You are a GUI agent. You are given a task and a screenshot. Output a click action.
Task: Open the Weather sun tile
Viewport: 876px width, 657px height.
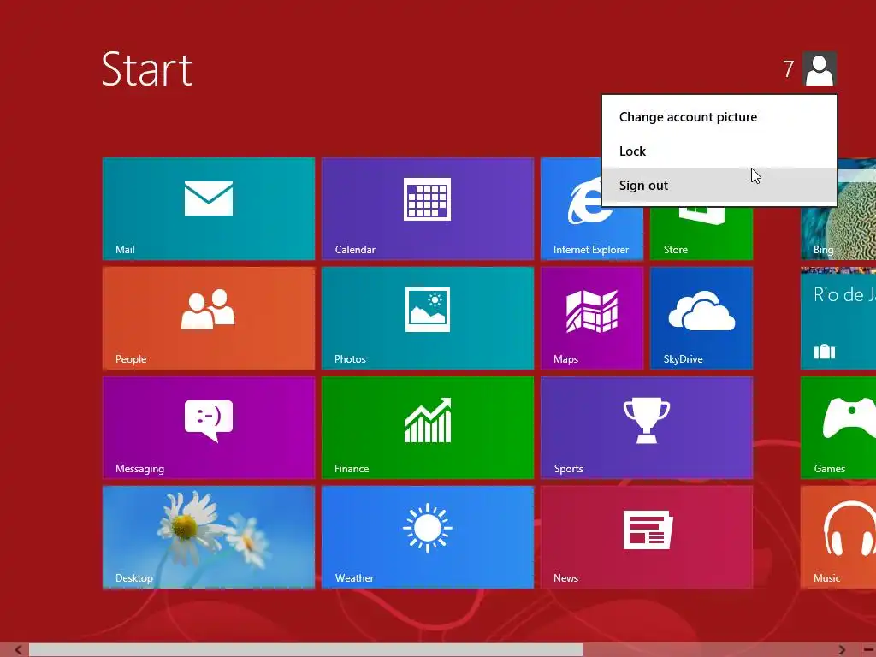(x=428, y=537)
